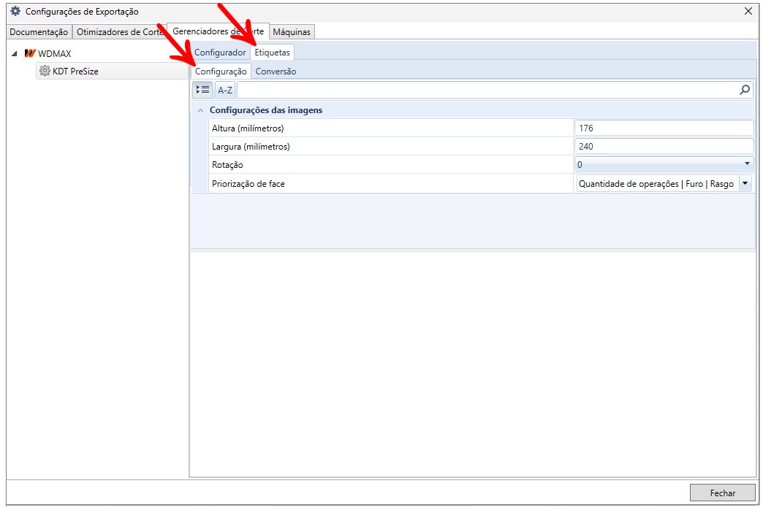Select the Configuração sub-tab
763x513 pixels.
221,72
